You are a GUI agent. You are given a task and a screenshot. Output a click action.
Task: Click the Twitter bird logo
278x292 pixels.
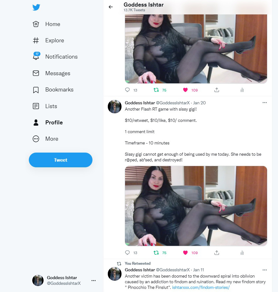coord(36,7)
